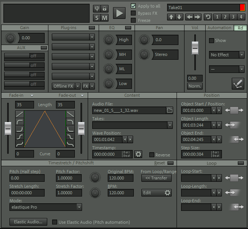The image size is (248, 229).
Task: Open audio file browser folder icon
Action: coord(169,110)
